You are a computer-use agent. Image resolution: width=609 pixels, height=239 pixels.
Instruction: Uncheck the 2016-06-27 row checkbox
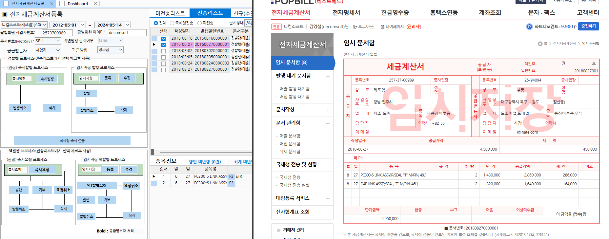tap(163, 45)
